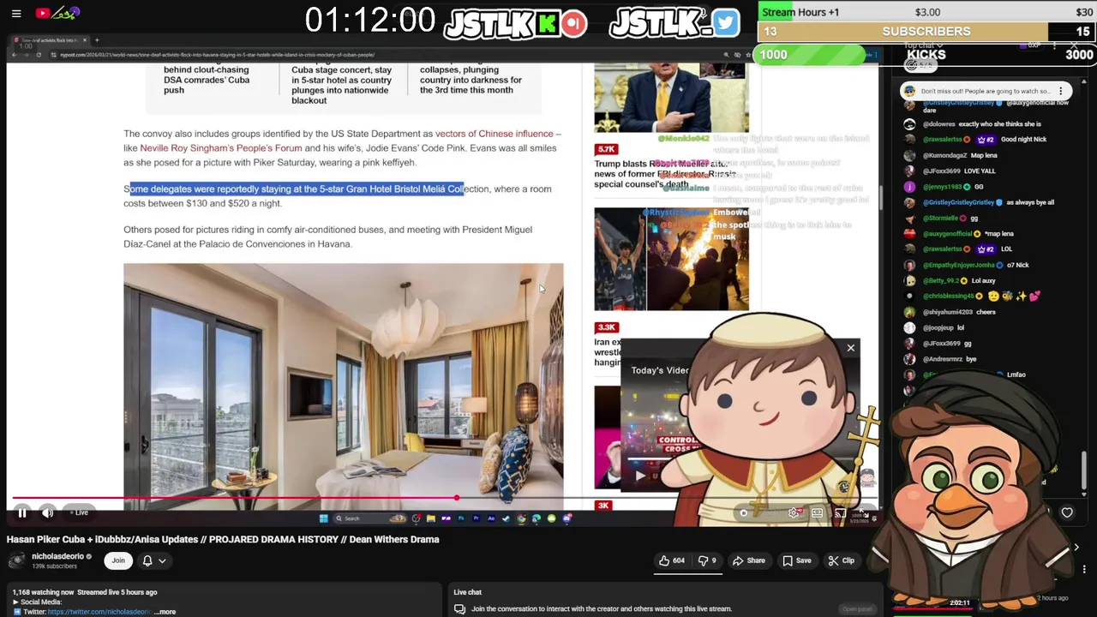Open Premiere Pro from the taskbar
Viewport: 1097px width, 617px height.
pos(477,518)
